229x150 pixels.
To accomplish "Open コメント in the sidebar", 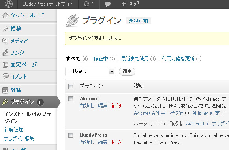I will pyautogui.click(x=19, y=76).
